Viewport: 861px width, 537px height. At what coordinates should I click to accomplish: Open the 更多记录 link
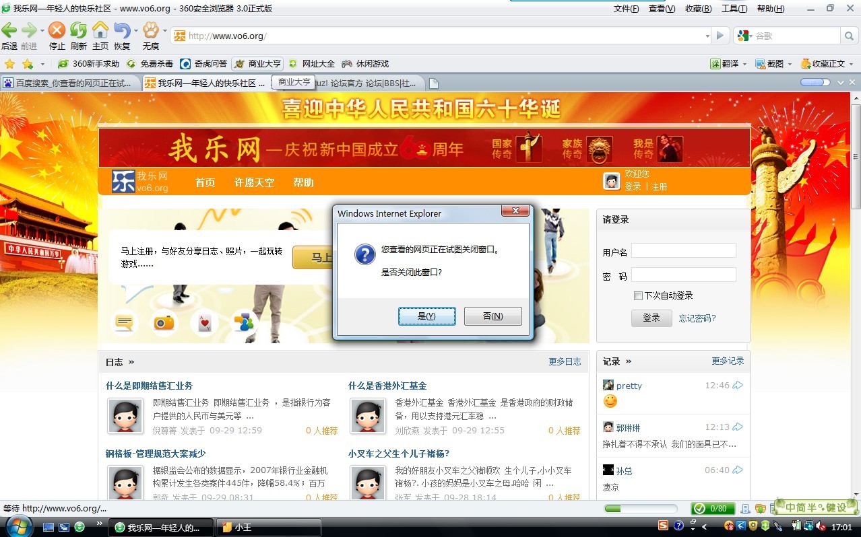728,361
